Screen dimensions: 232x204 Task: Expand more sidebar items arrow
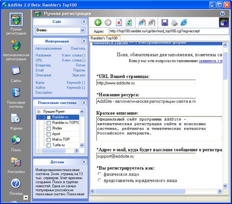[26, 197]
